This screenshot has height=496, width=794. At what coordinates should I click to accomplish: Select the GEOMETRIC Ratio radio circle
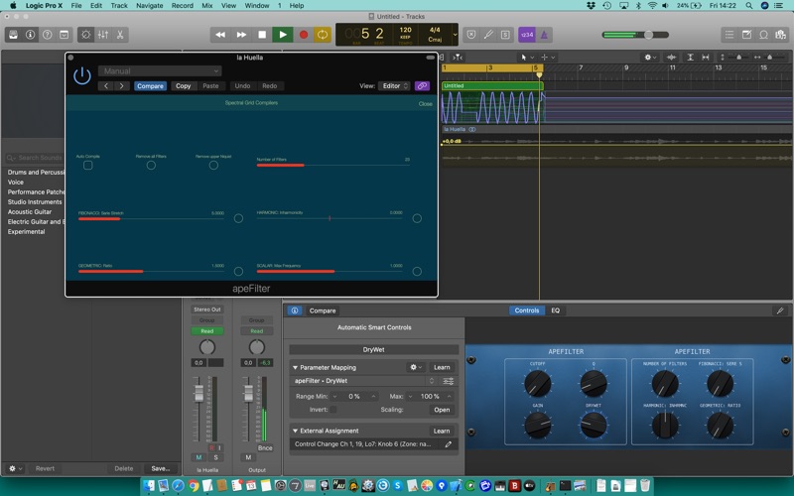(x=238, y=271)
